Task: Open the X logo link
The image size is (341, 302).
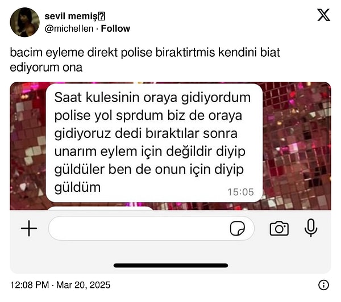Action: coord(323,15)
